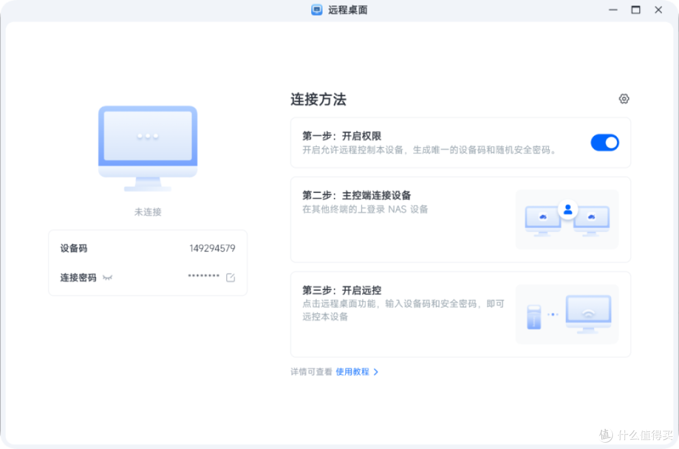Click the 第三步 NAS-to-monitor illustration

[567, 314]
